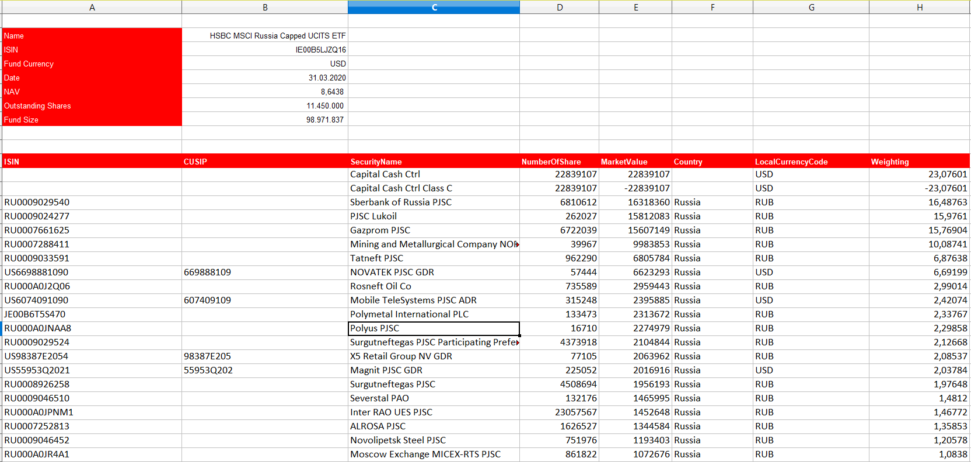
Task: Click the LocalCurrencyCode header cell
Action: [810, 162]
